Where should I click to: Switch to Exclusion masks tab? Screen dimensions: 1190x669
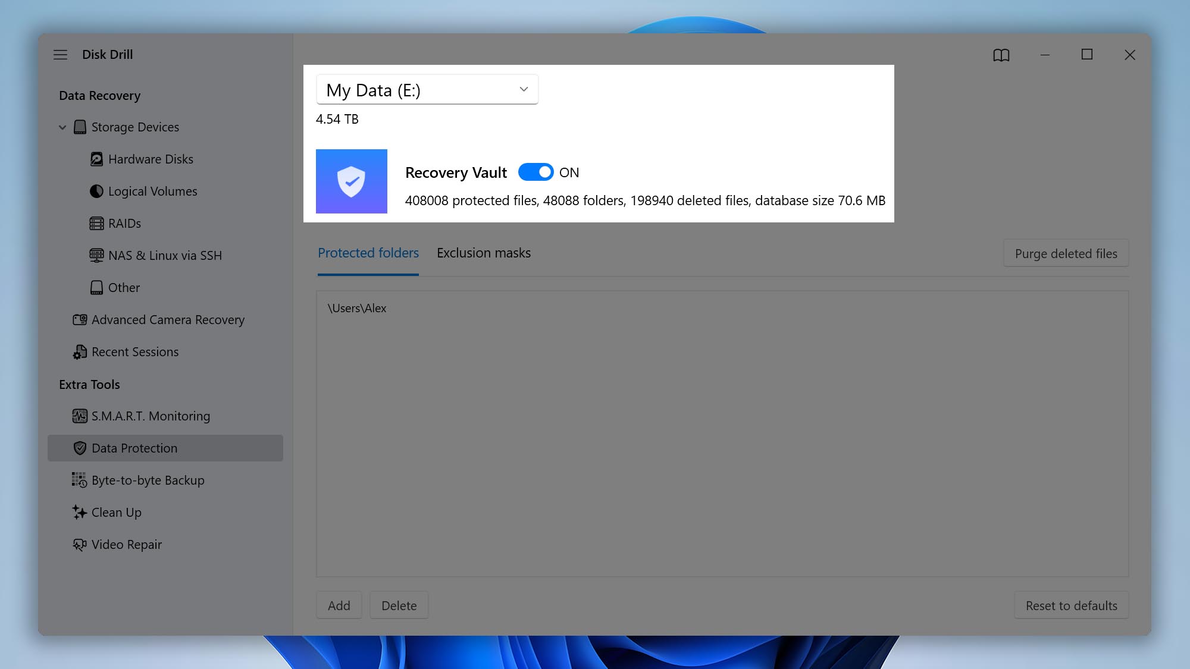pos(484,253)
